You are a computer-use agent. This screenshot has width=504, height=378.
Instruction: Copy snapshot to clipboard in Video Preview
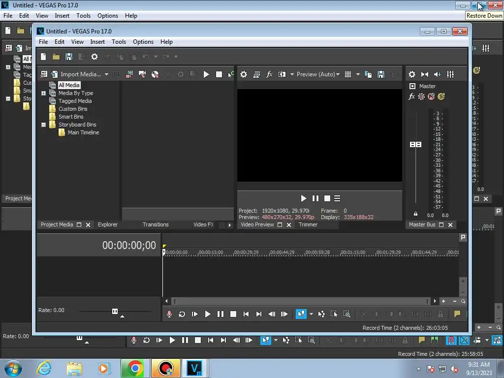point(368,74)
